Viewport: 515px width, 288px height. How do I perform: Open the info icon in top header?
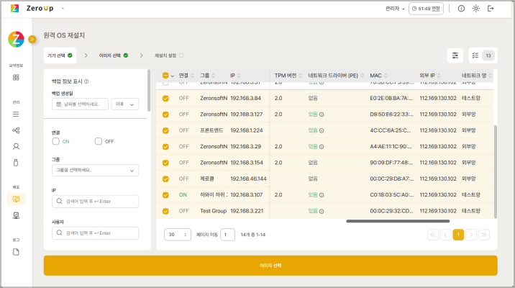click(x=461, y=9)
